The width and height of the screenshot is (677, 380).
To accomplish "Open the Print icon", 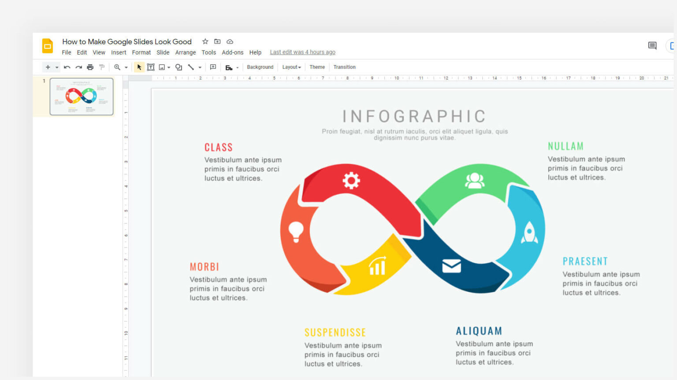I will 90,67.
